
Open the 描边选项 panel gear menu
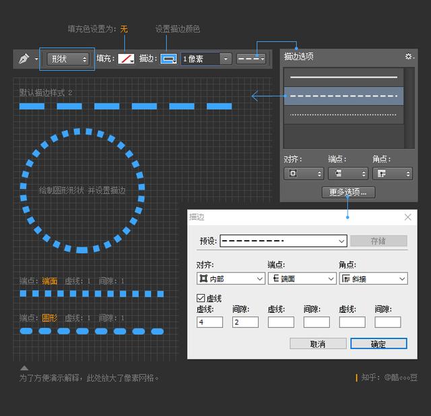click(409, 57)
